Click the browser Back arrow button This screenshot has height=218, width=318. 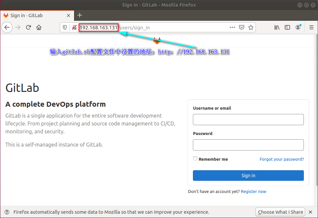(x=7, y=27)
